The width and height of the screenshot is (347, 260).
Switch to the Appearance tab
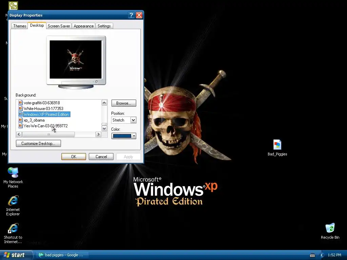pos(84,26)
